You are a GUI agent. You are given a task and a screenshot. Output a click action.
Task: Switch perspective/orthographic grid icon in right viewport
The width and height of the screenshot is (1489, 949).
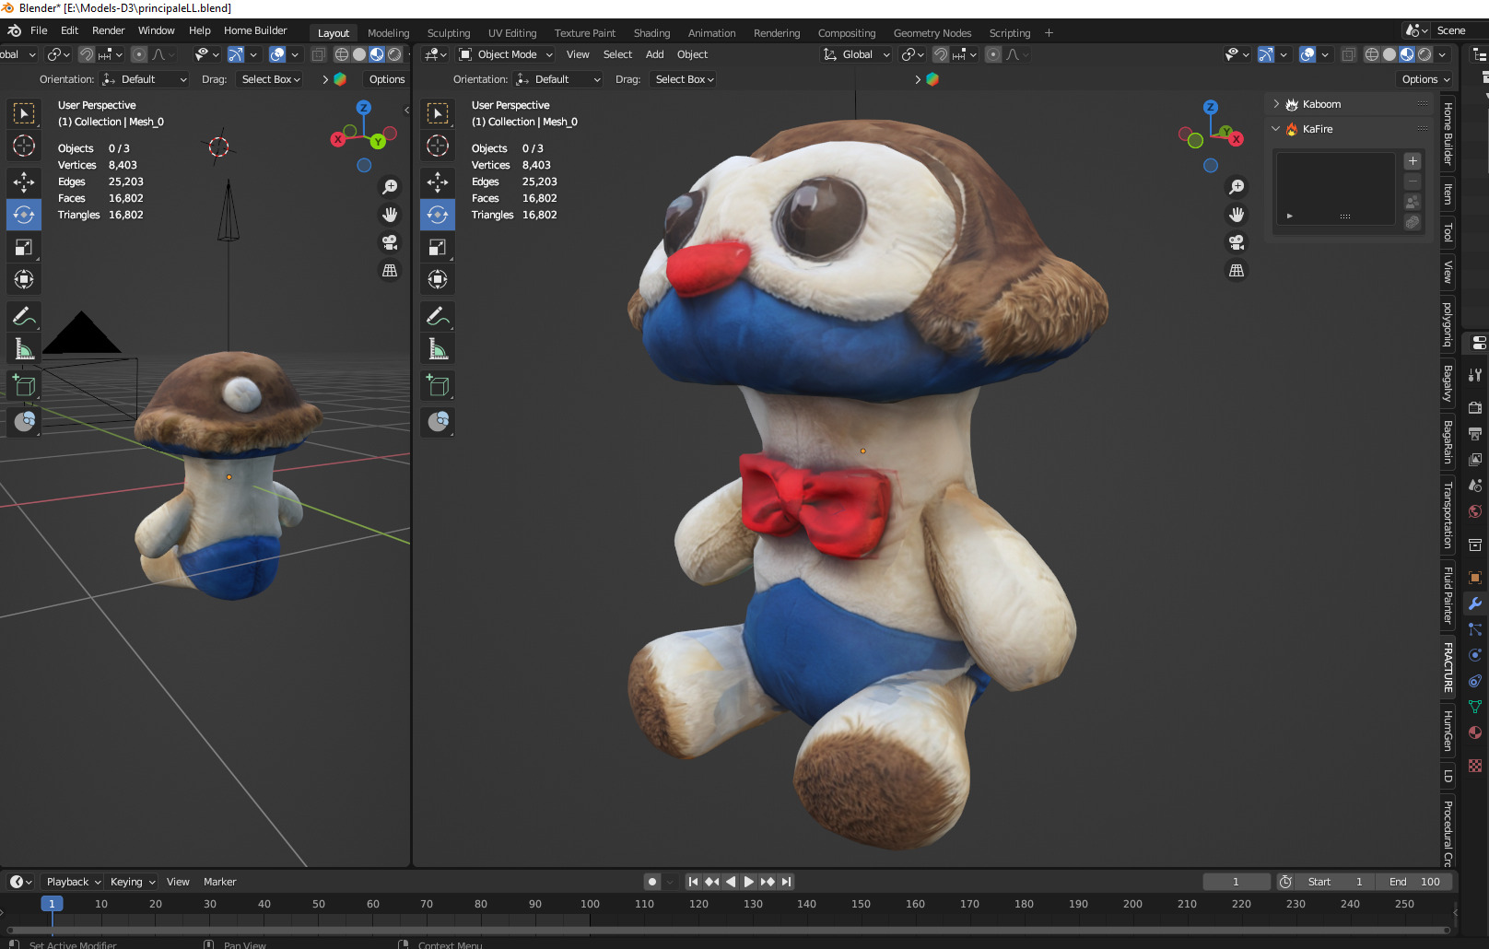(x=1237, y=271)
